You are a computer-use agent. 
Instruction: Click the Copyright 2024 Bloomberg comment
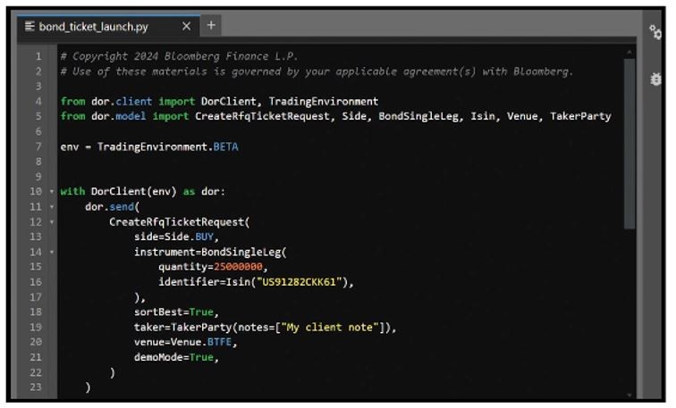click(x=180, y=56)
